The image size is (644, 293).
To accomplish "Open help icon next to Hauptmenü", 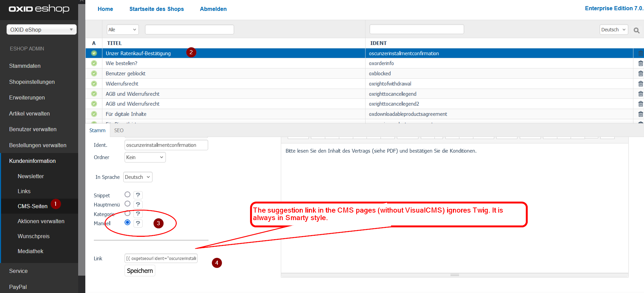I will pos(138,204).
